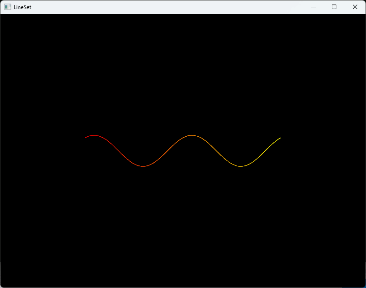The width and height of the screenshot is (366, 288).
Task: Click the descending segment after the first peak
Action: (x=119, y=151)
